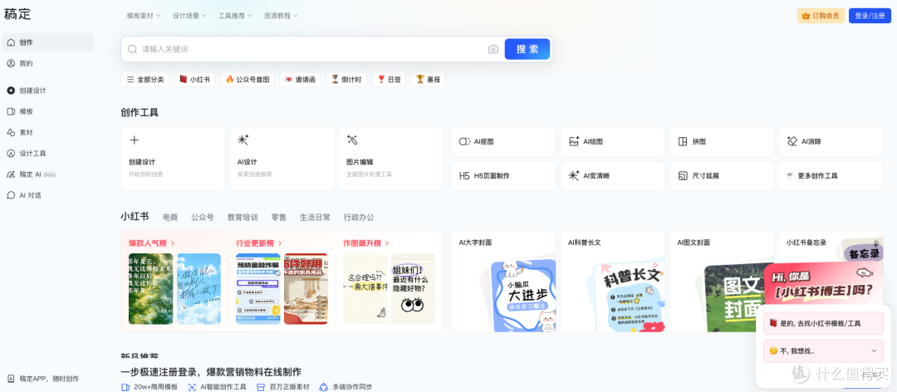Open 作图飙升榜 ranking arrow
The height and width of the screenshot is (392, 897).
tap(387, 243)
